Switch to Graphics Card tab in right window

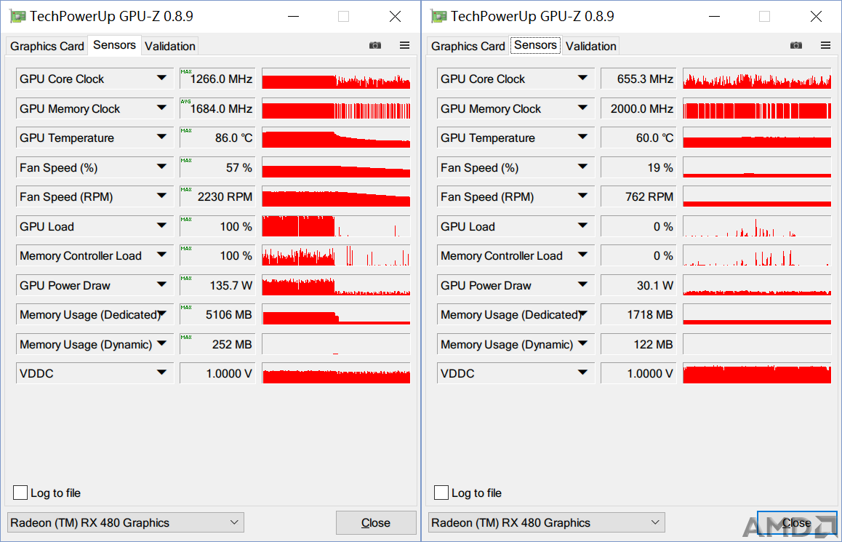[468, 46]
